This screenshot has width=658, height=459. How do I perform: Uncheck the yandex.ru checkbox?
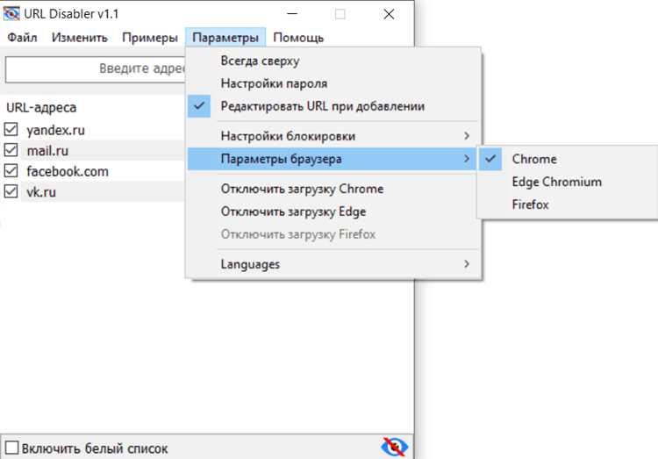(x=11, y=129)
